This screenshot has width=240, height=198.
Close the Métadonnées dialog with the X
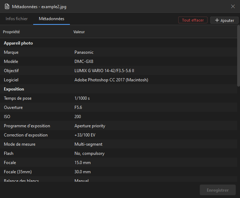pyautogui.click(x=233, y=6)
